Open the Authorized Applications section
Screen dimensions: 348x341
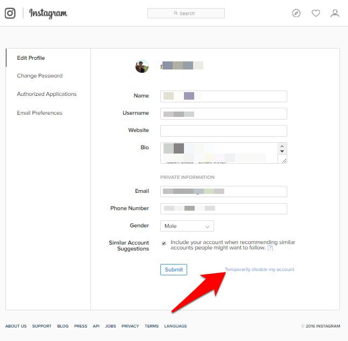pos(47,94)
